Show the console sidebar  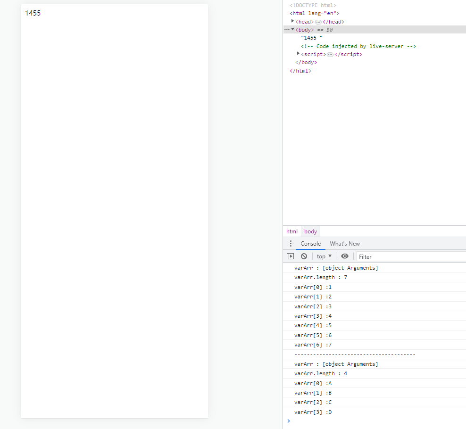(x=290, y=256)
